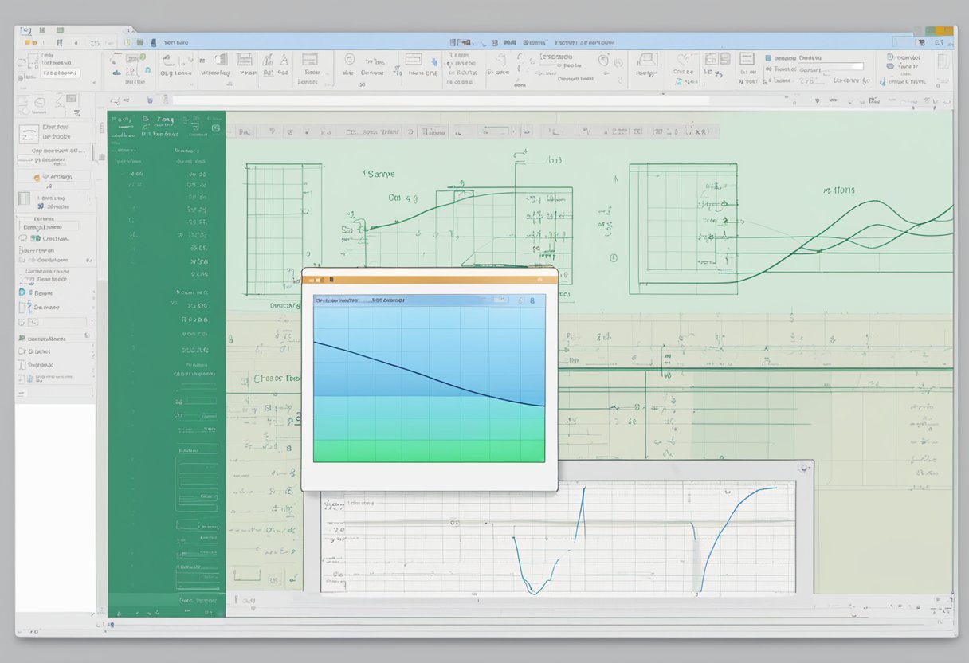This screenshot has height=663, width=969.
Task: Click the round face icon in the ribbon
Action: pyautogui.click(x=602, y=60)
